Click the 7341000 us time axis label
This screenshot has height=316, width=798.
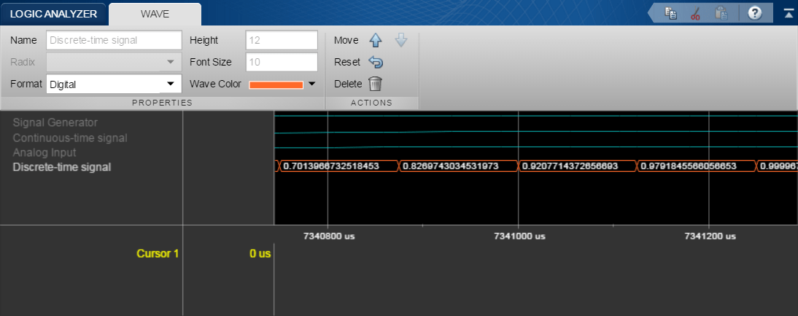pos(519,236)
